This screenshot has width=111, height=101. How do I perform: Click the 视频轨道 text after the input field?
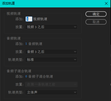click(40, 19)
